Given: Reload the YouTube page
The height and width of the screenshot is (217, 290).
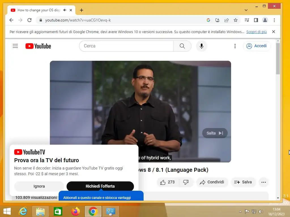Looking at the screenshot, I should pyautogui.click(x=29, y=20).
